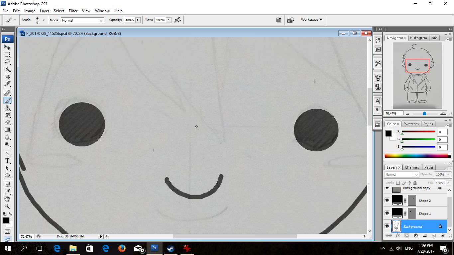Image resolution: width=454 pixels, height=255 pixels.
Task: Toggle visibility of Shape 1 layer
Action: coord(387,213)
